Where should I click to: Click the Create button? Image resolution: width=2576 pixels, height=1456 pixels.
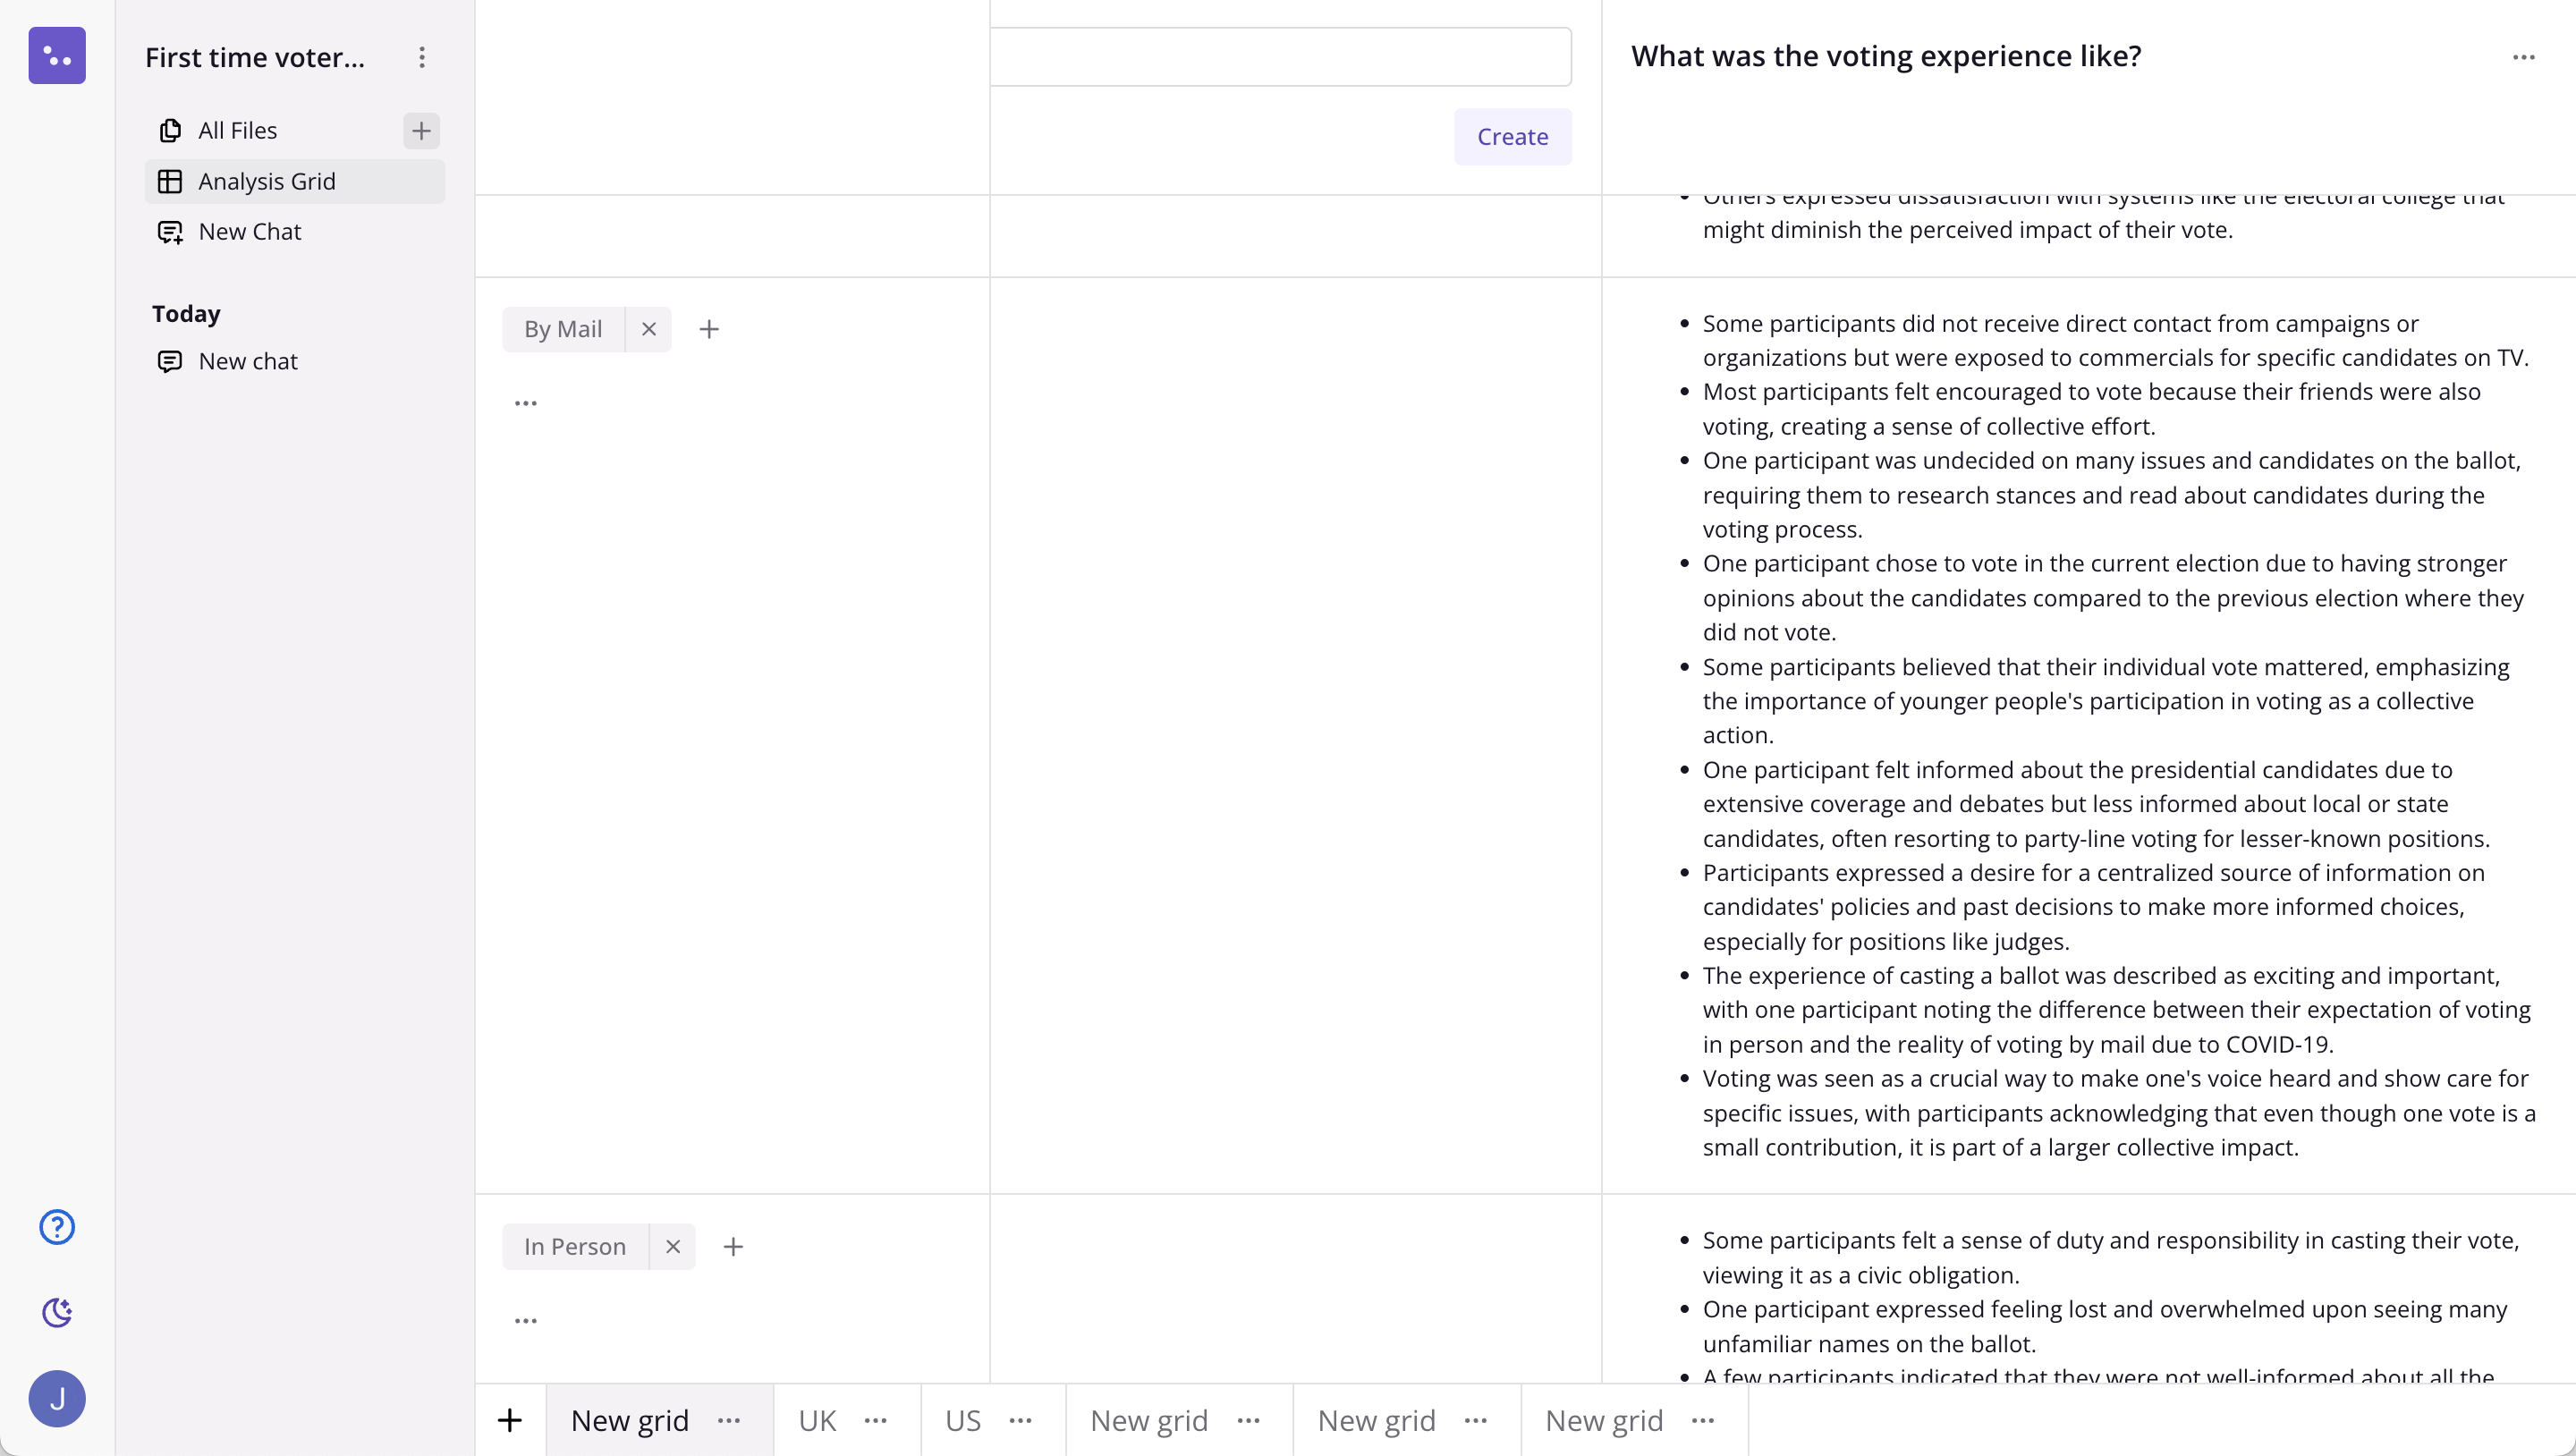1513,137
